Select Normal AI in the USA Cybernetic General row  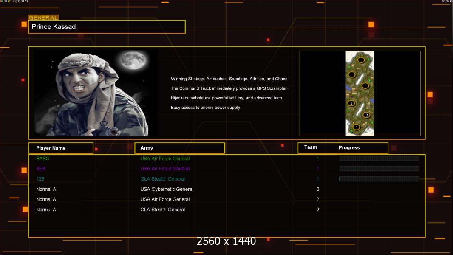click(46, 189)
